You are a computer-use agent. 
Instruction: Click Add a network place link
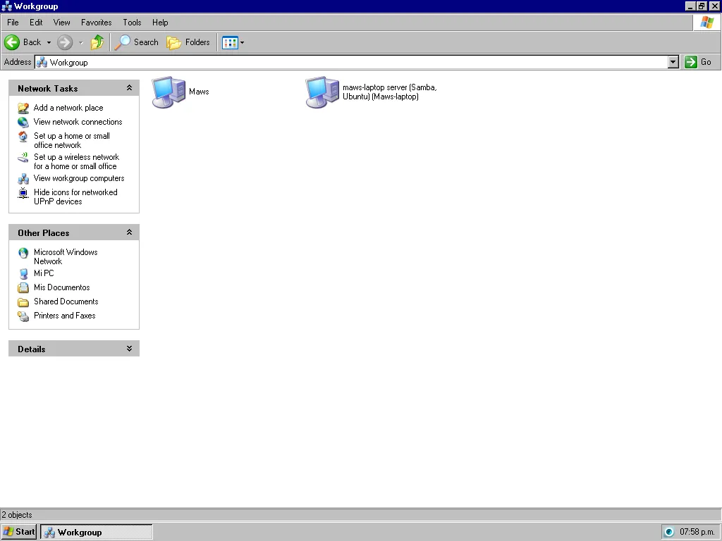click(68, 108)
